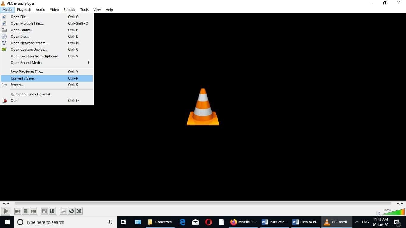This screenshot has height=228, width=406.
Task: Click the Type here to search box
Action: point(65,222)
